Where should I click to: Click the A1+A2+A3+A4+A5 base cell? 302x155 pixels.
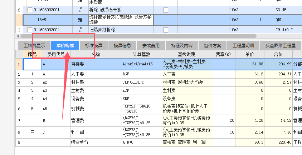(x=142, y=64)
